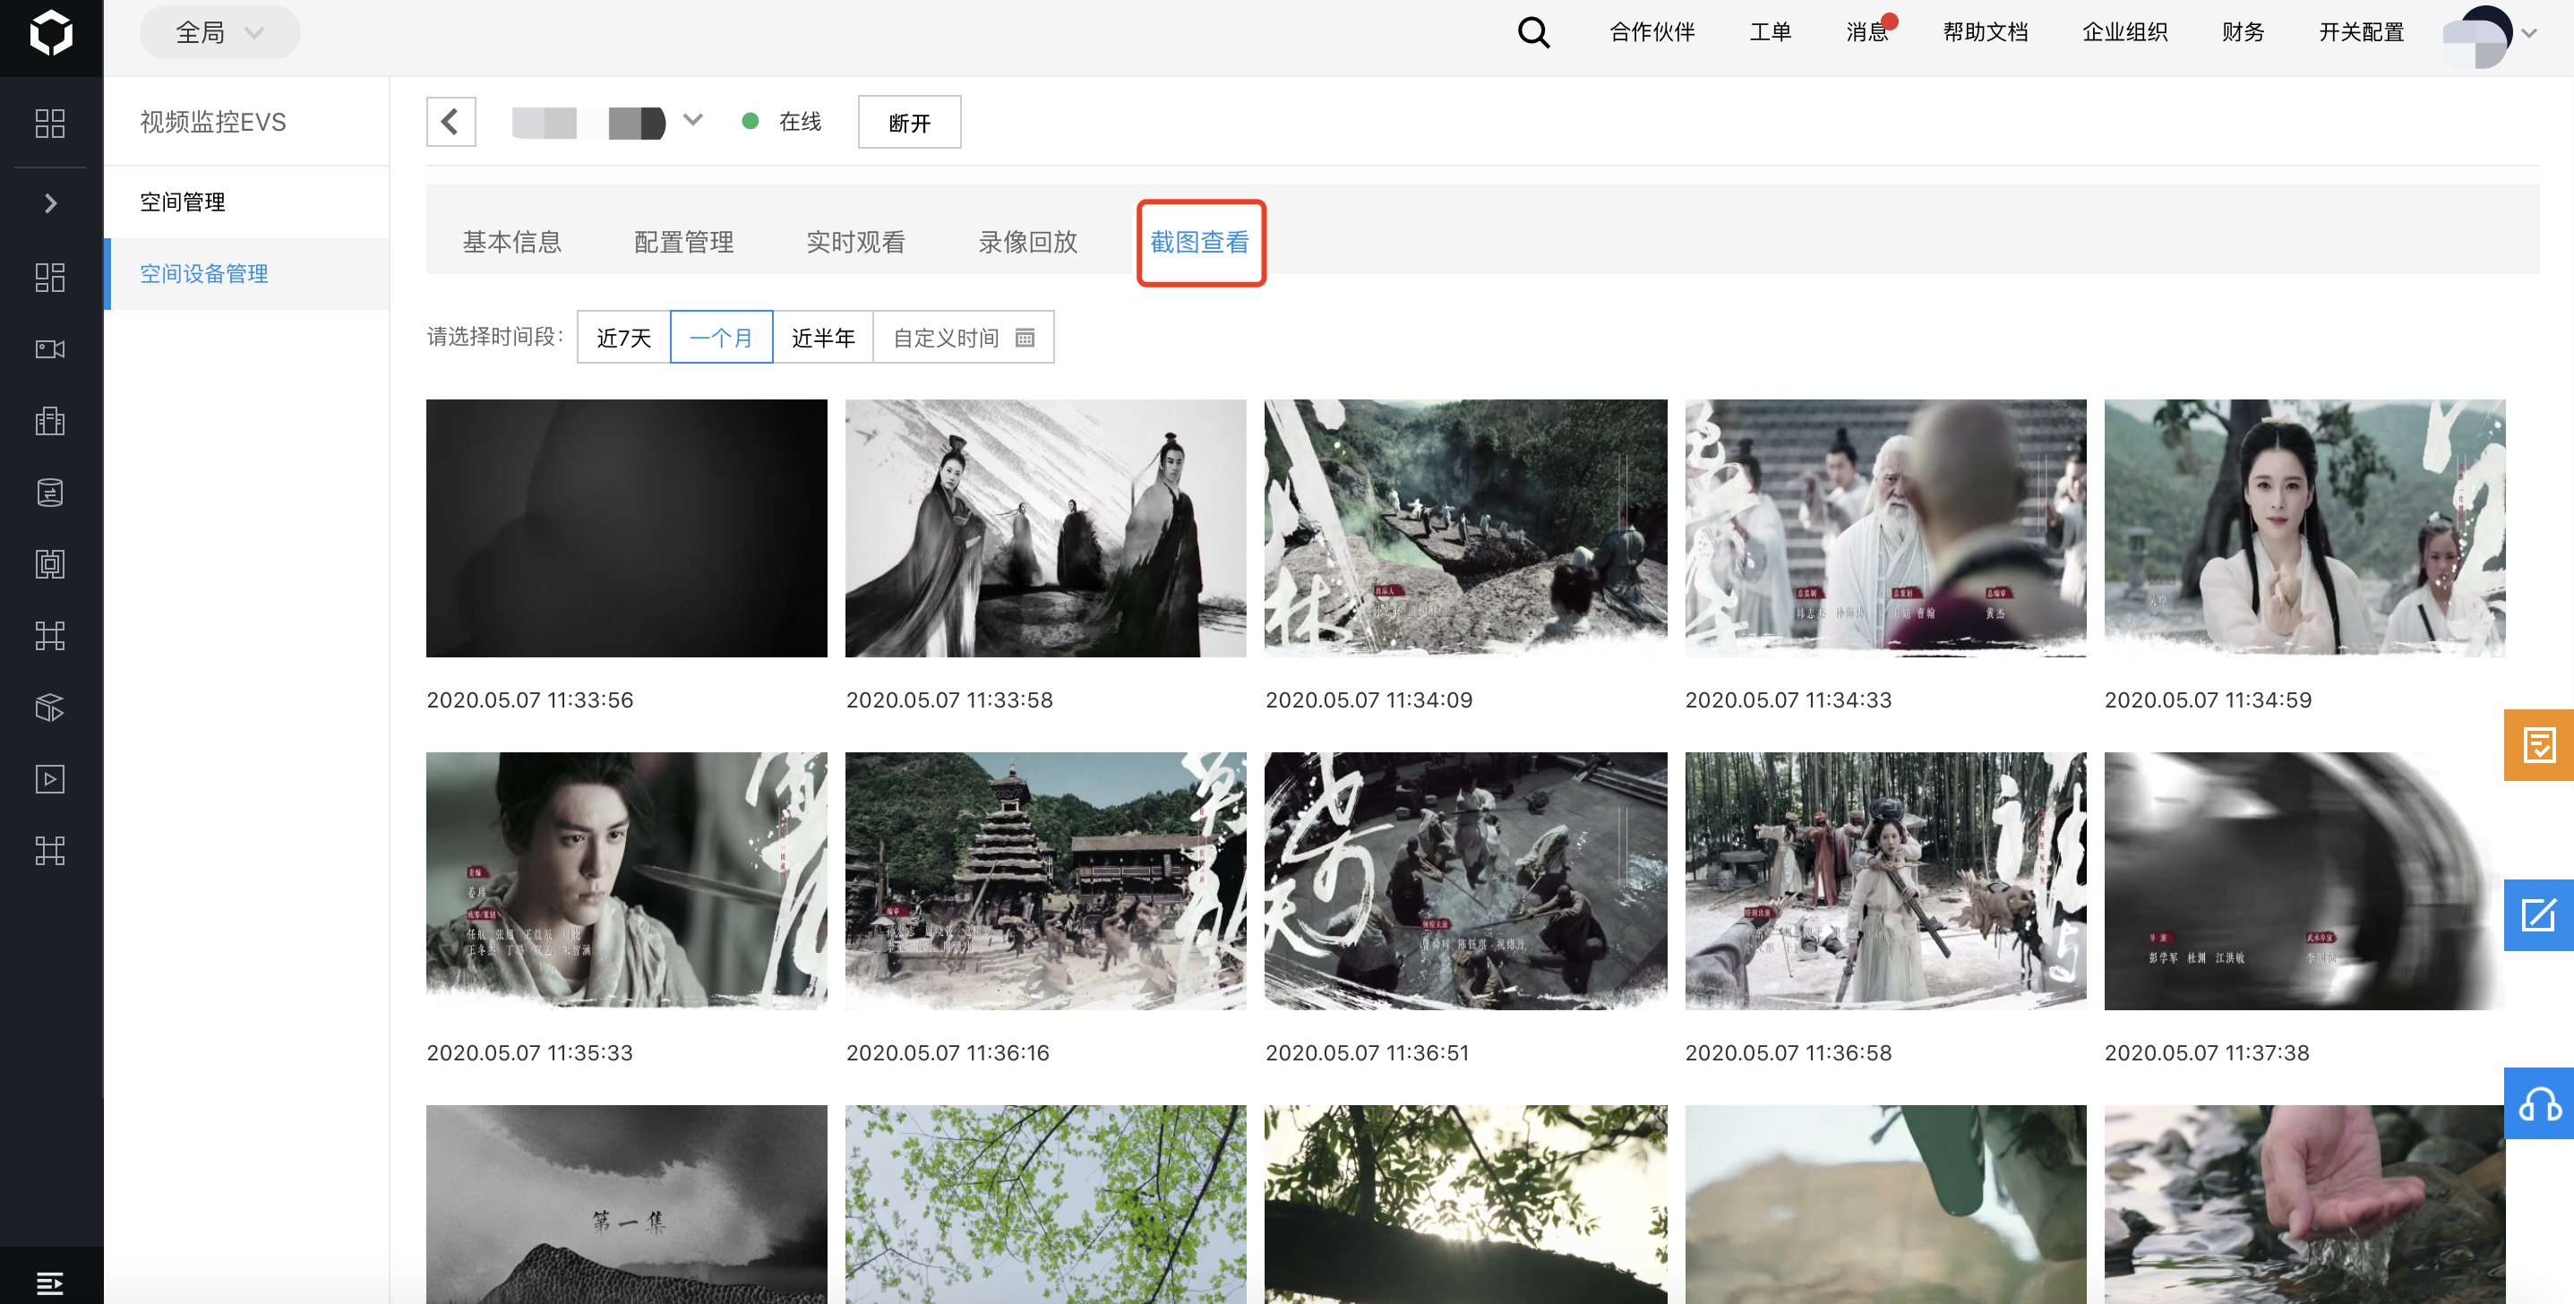Click the calendar icon in 自定义时间
The image size is (2574, 1304).
[1025, 338]
